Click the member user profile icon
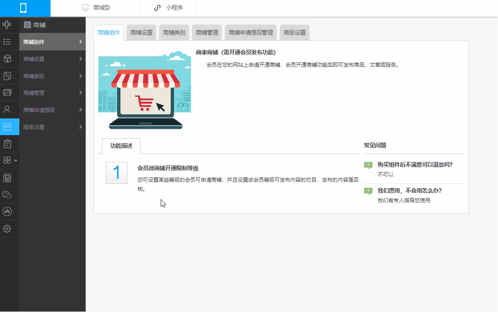Screen dimensions: 498x312 tap(7, 109)
